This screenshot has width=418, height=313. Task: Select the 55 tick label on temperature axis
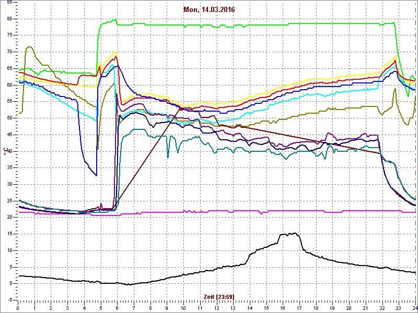coord(9,102)
